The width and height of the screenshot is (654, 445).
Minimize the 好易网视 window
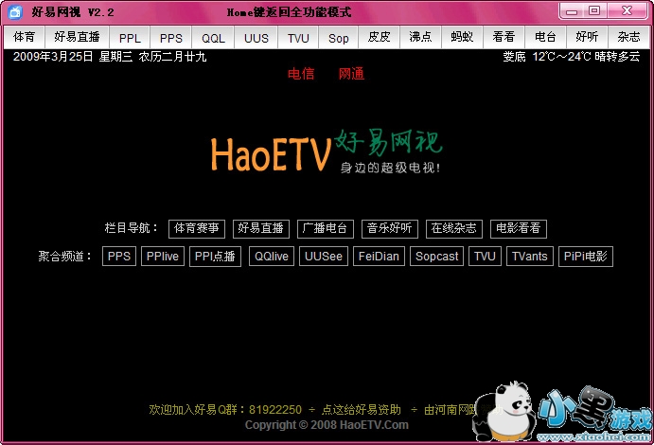point(572,11)
